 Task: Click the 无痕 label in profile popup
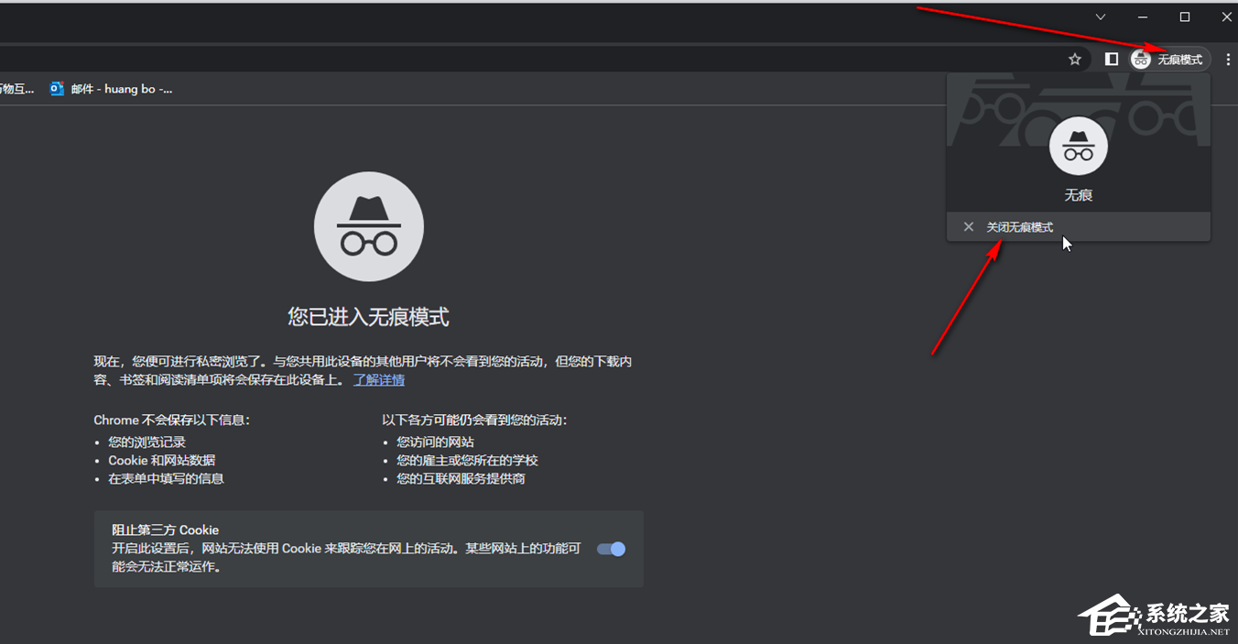click(x=1078, y=194)
